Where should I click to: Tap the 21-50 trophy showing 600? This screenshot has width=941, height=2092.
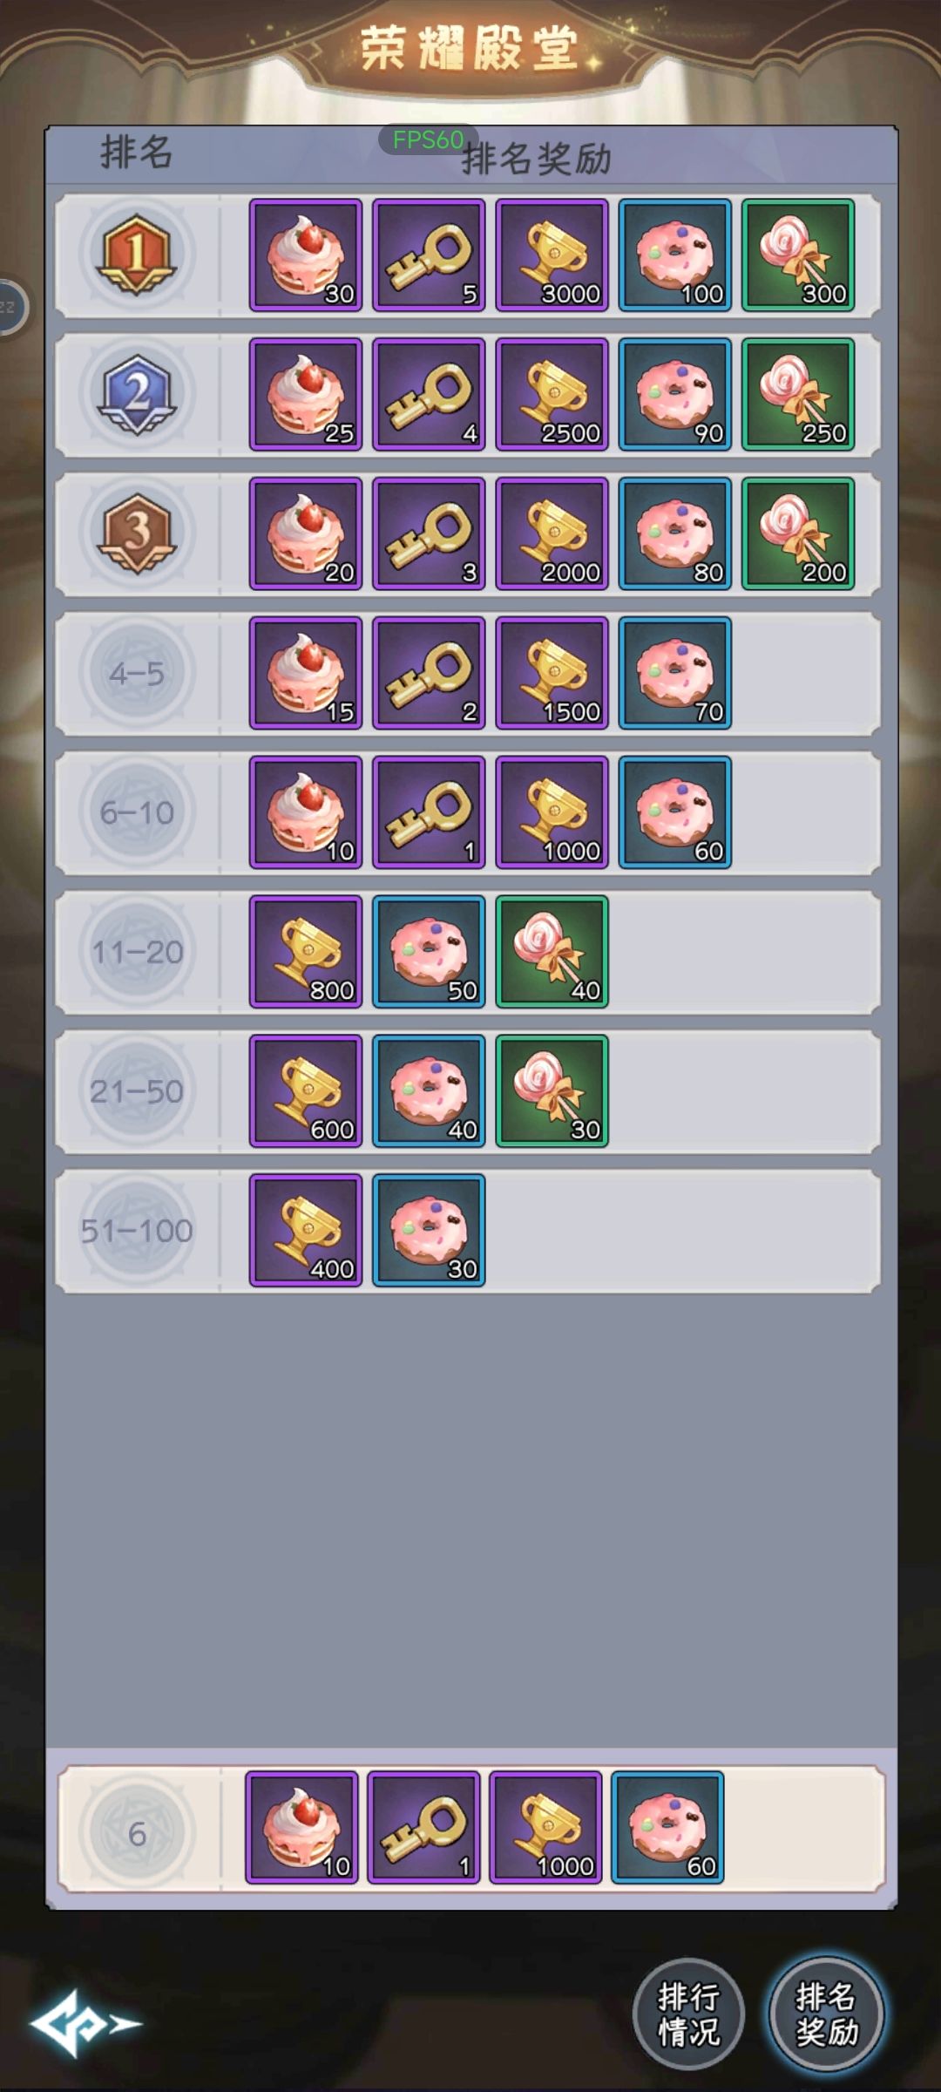click(x=306, y=1092)
